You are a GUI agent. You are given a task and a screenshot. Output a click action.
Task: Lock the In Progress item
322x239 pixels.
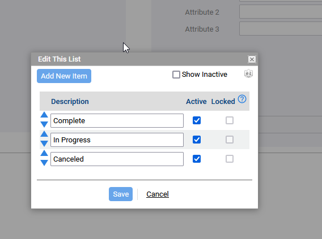pyautogui.click(x=230, y=140)
